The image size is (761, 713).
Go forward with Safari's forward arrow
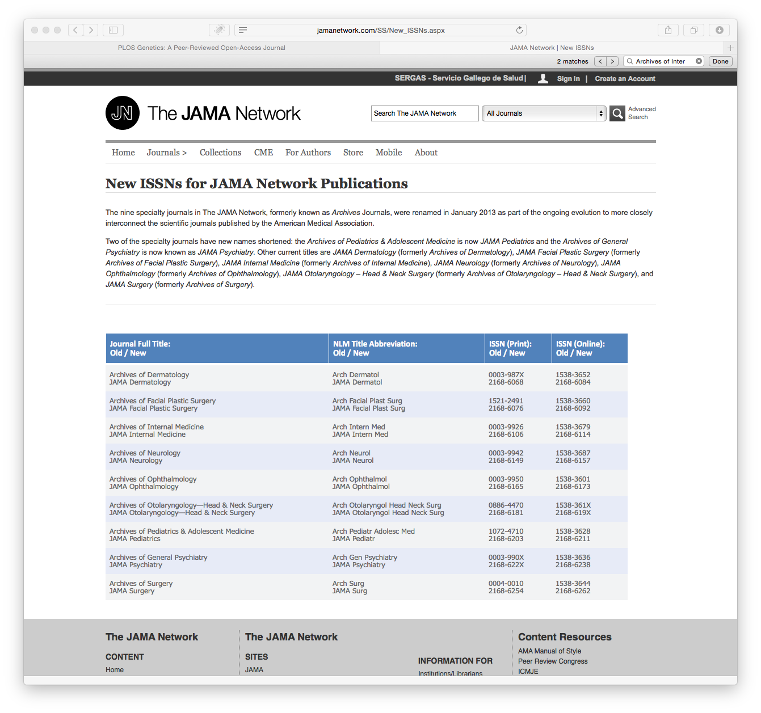[x=91, y=30]
